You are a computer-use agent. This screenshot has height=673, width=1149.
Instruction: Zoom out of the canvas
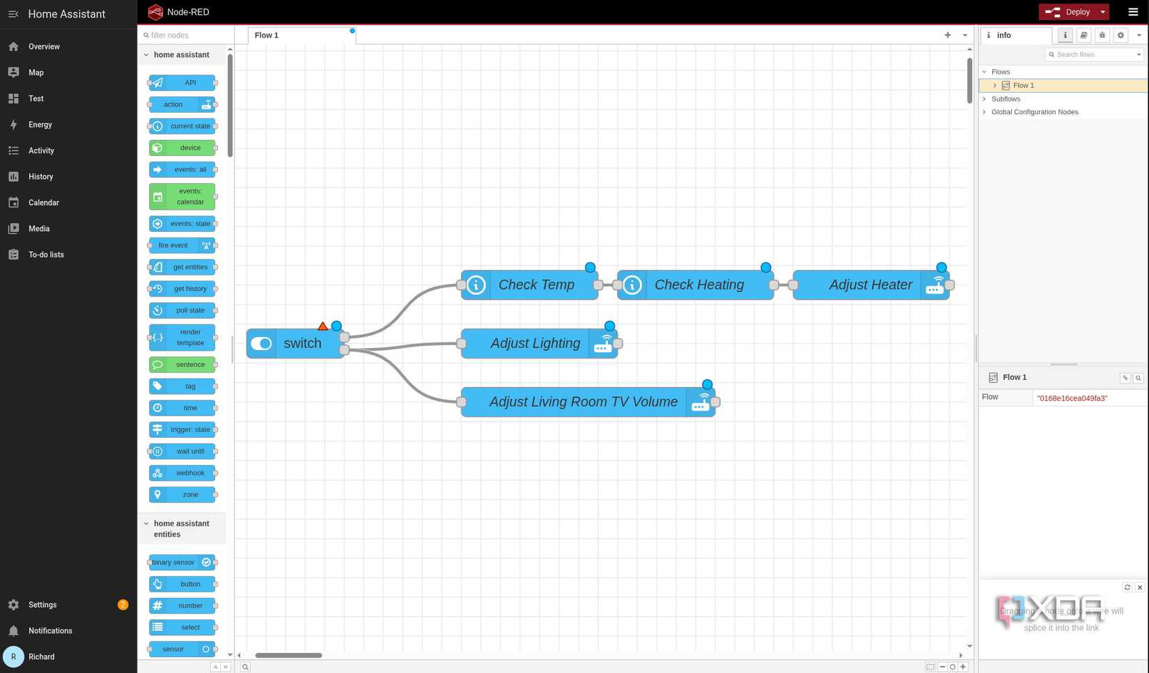coord(942,667)
